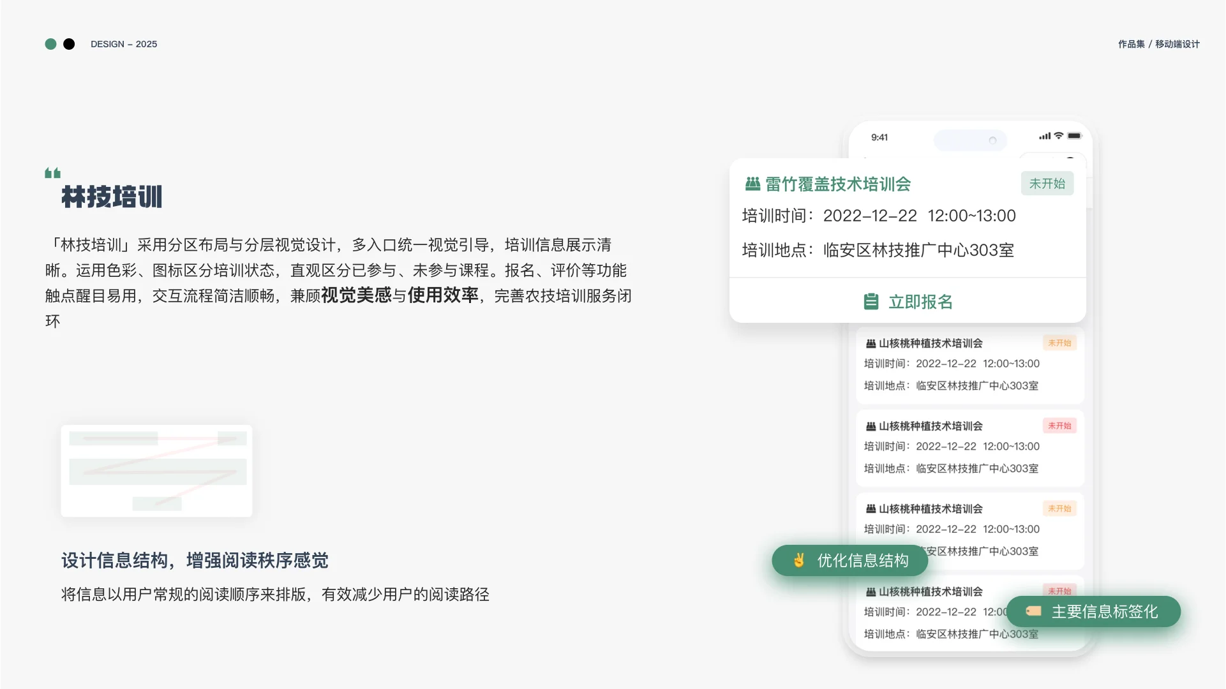Click the tag icon on 主要信息标签化
The image size is (1226, 689).
1033,611
